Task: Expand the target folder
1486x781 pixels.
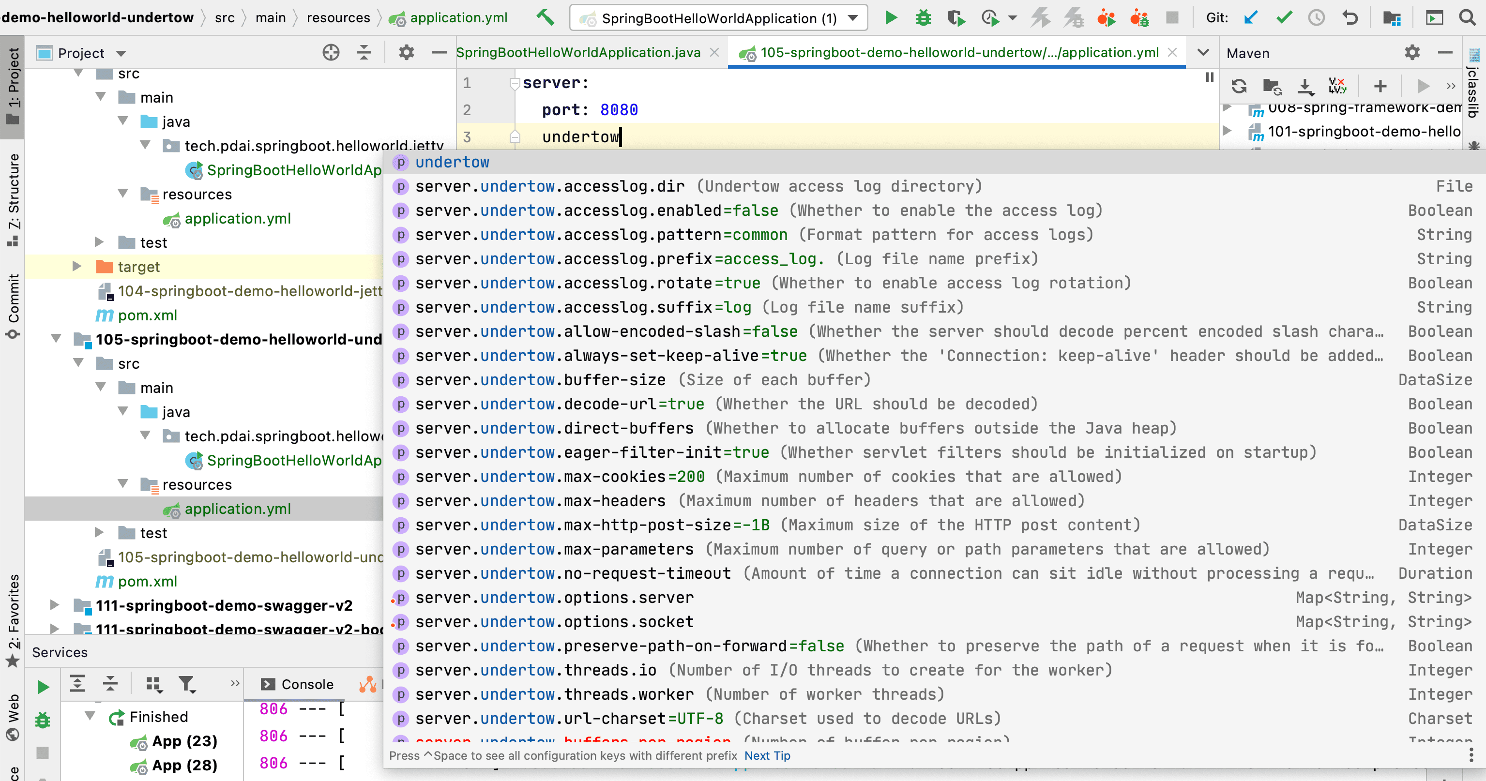Action: pos(76,267)
